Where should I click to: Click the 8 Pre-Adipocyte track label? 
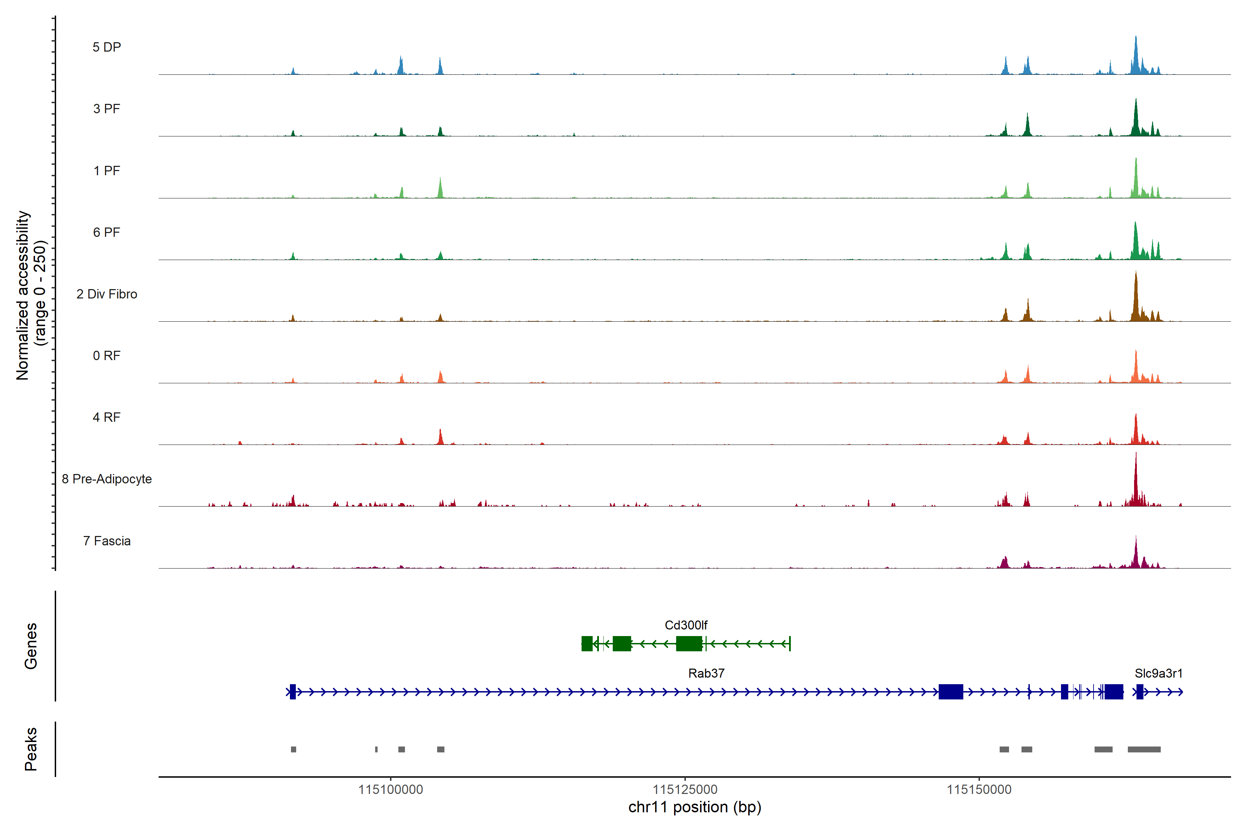pyautogui.click(x=107, y=479)
